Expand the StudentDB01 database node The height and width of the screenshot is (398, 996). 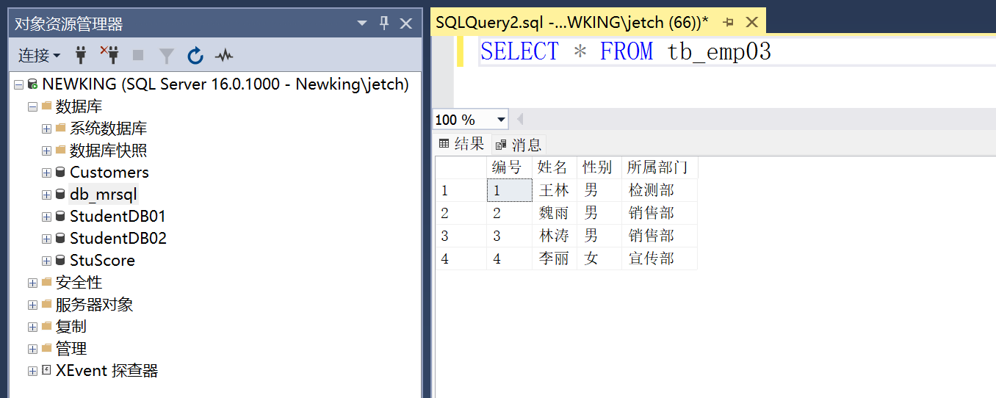click(x=46, y=217)
